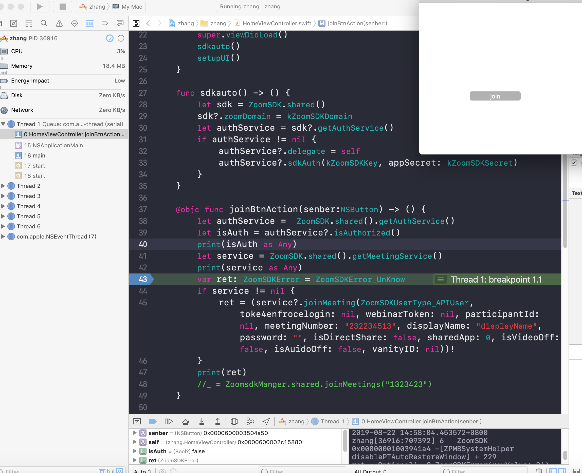Select joinBtnAction(senber:) in jump bar

pyautogui.click(x=357, y=24)
